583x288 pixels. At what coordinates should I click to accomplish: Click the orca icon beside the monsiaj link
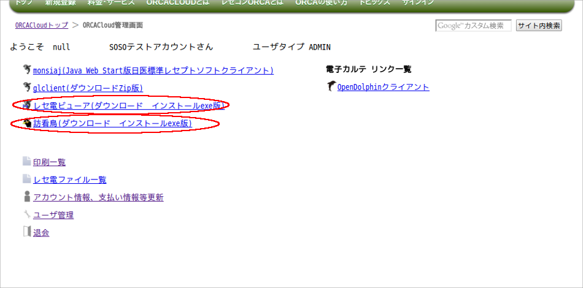(x=27, y=69)
